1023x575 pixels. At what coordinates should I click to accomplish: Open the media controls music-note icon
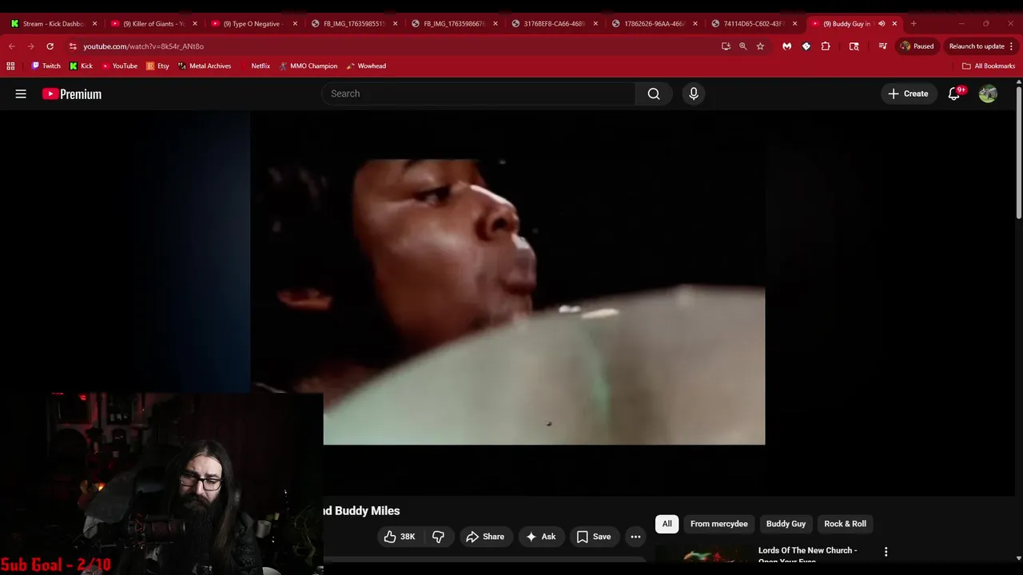(882, 46)
